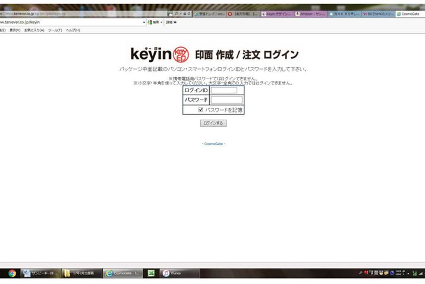The width and height of the screenshot is (425, 284).
Task: Open Google Chrome from the taskbar
Action: click(x=12, y=273)
